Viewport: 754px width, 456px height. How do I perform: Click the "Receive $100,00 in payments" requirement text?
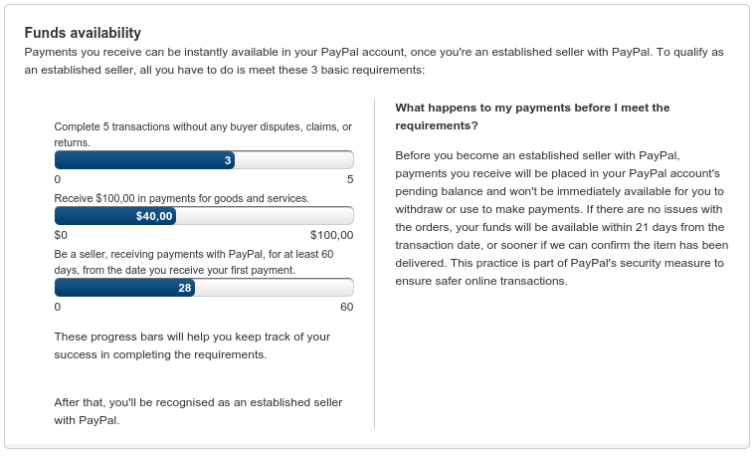pos(181,198)
